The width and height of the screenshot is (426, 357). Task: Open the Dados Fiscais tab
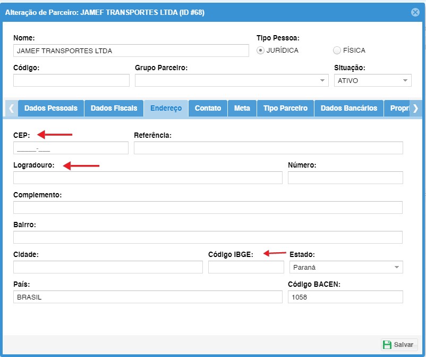click(x=114, y=108)
